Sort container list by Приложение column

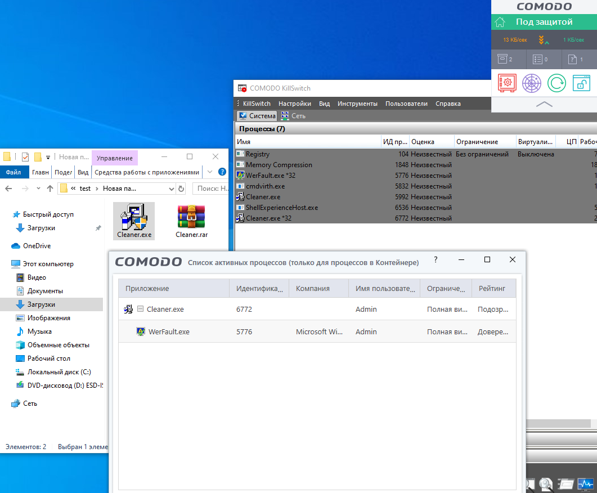(174, 288)
